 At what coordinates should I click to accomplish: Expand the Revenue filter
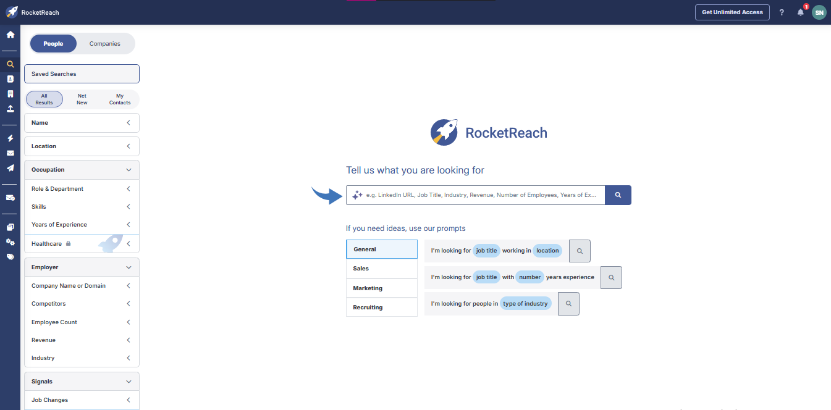82,340
